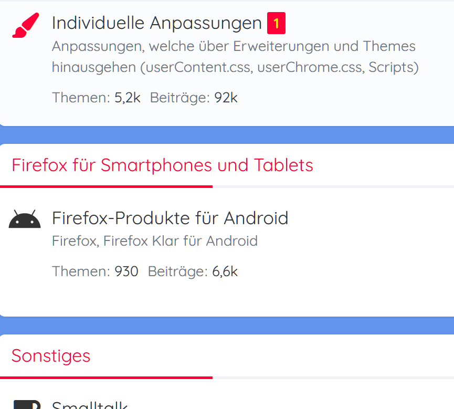Screen dimensions: 454x409
Task: Click the blue gap above Smartphones section
Action: coord(227,135)
